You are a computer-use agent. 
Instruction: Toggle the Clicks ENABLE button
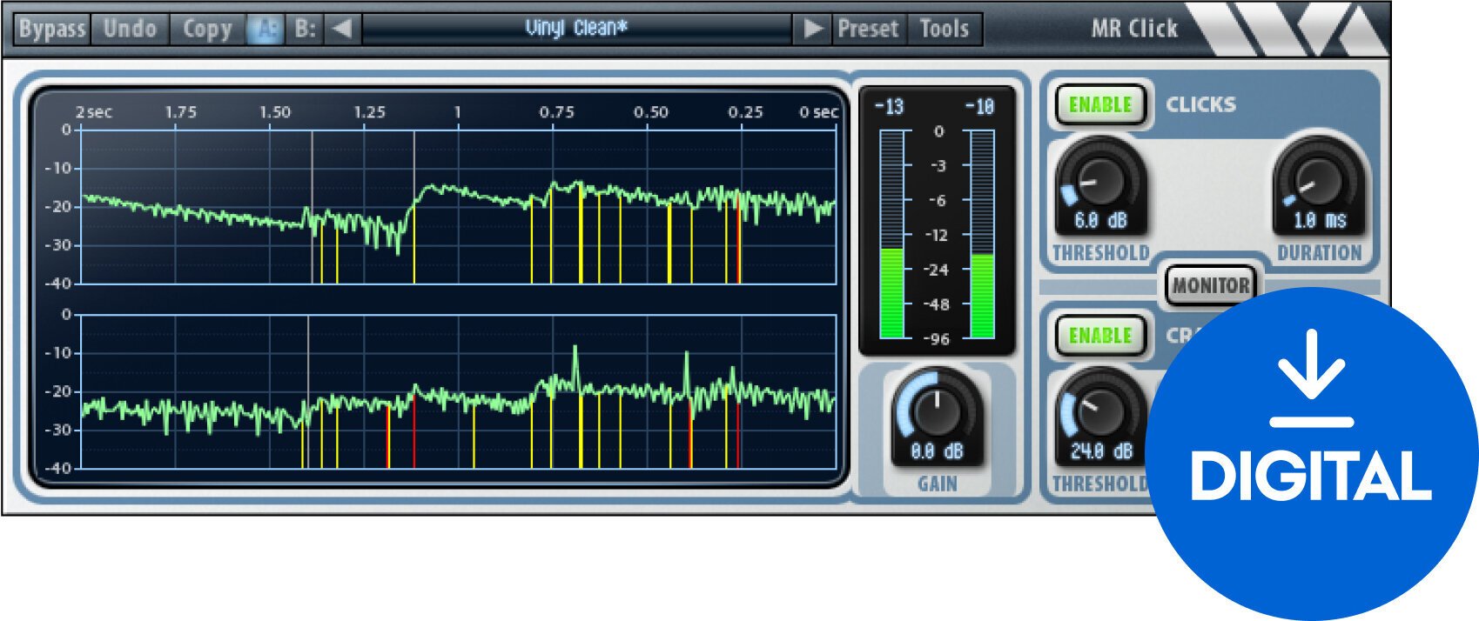tap(1100, 105)
